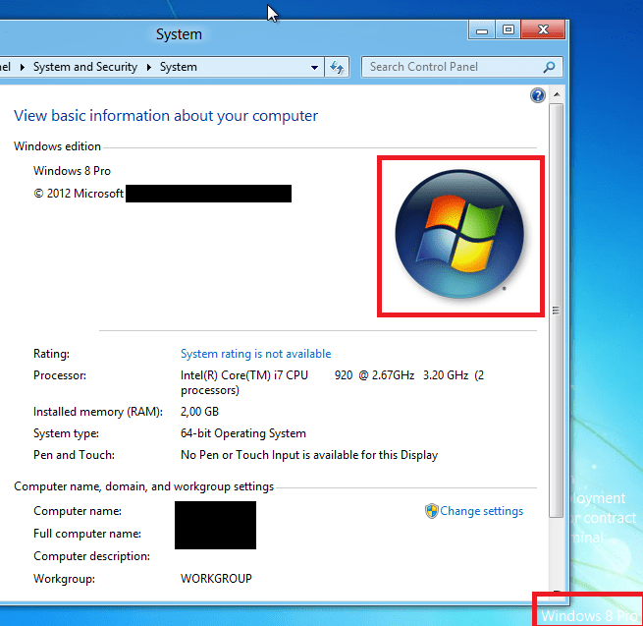Screen dimensions: 643x626
Task: Click the 2,00 GB memory value
Action: (x=199, y=412)
